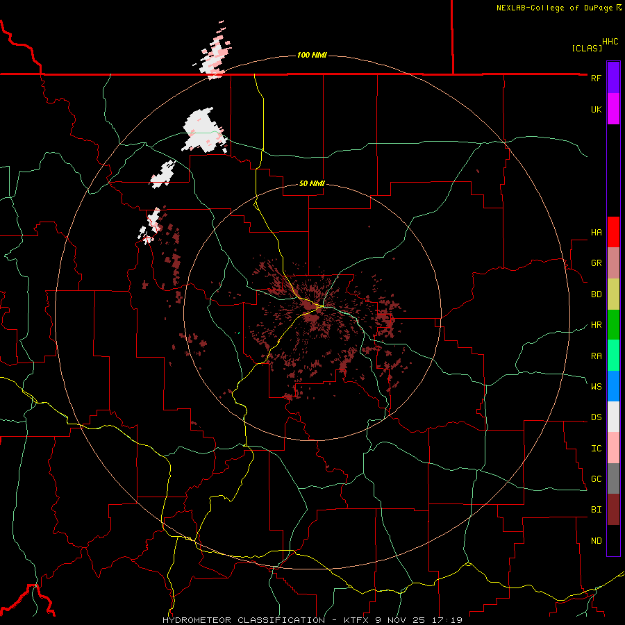Click the GC gray legend swatch
This screenshot has height=625, width=625.
[613, 478]
